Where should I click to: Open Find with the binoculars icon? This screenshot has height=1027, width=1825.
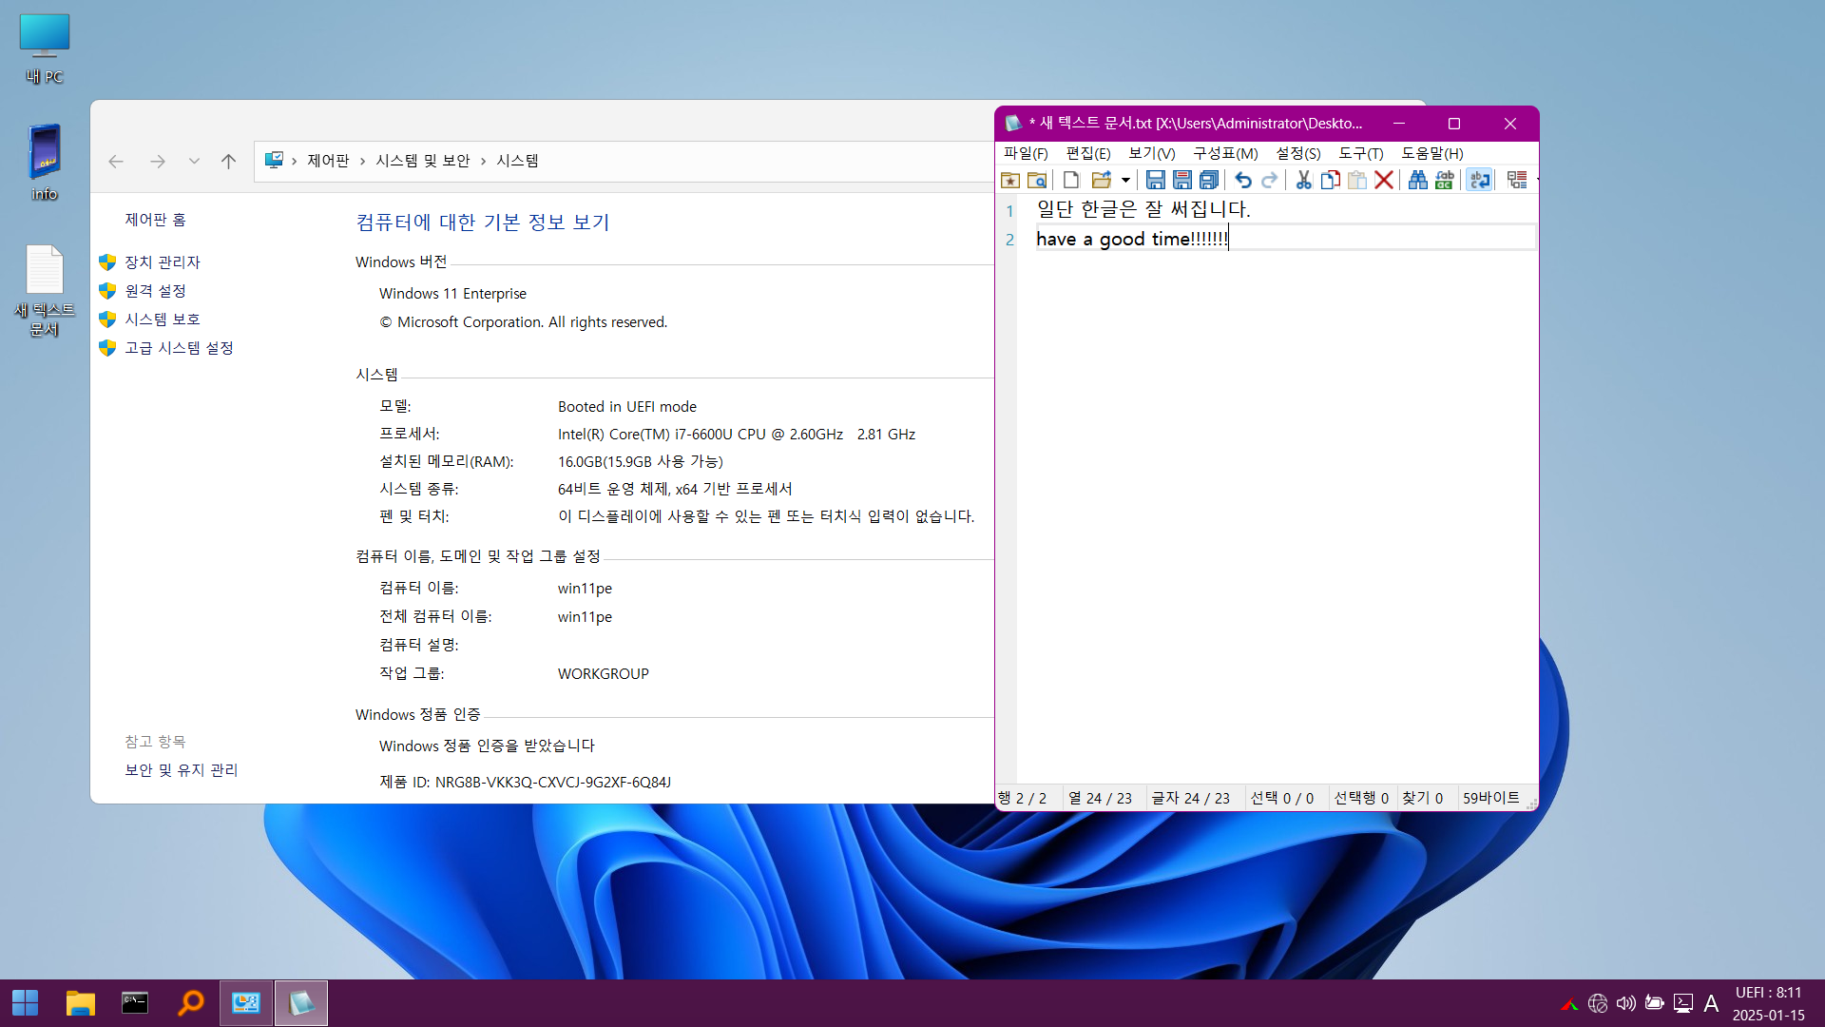[1418, 180]
